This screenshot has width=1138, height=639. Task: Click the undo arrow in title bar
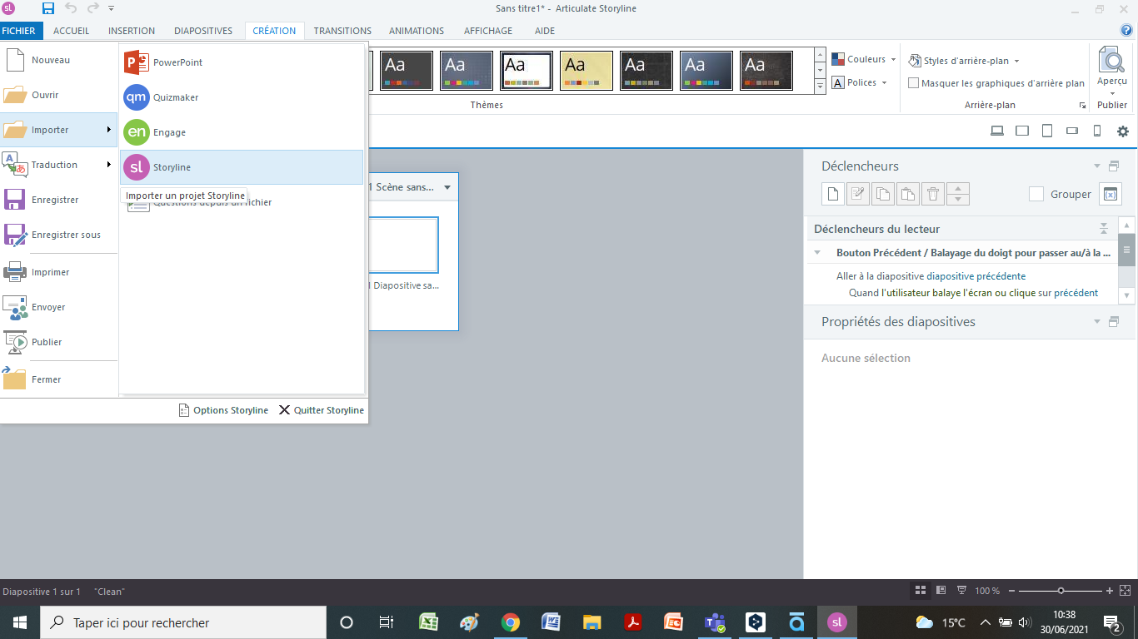coord(70,8)
